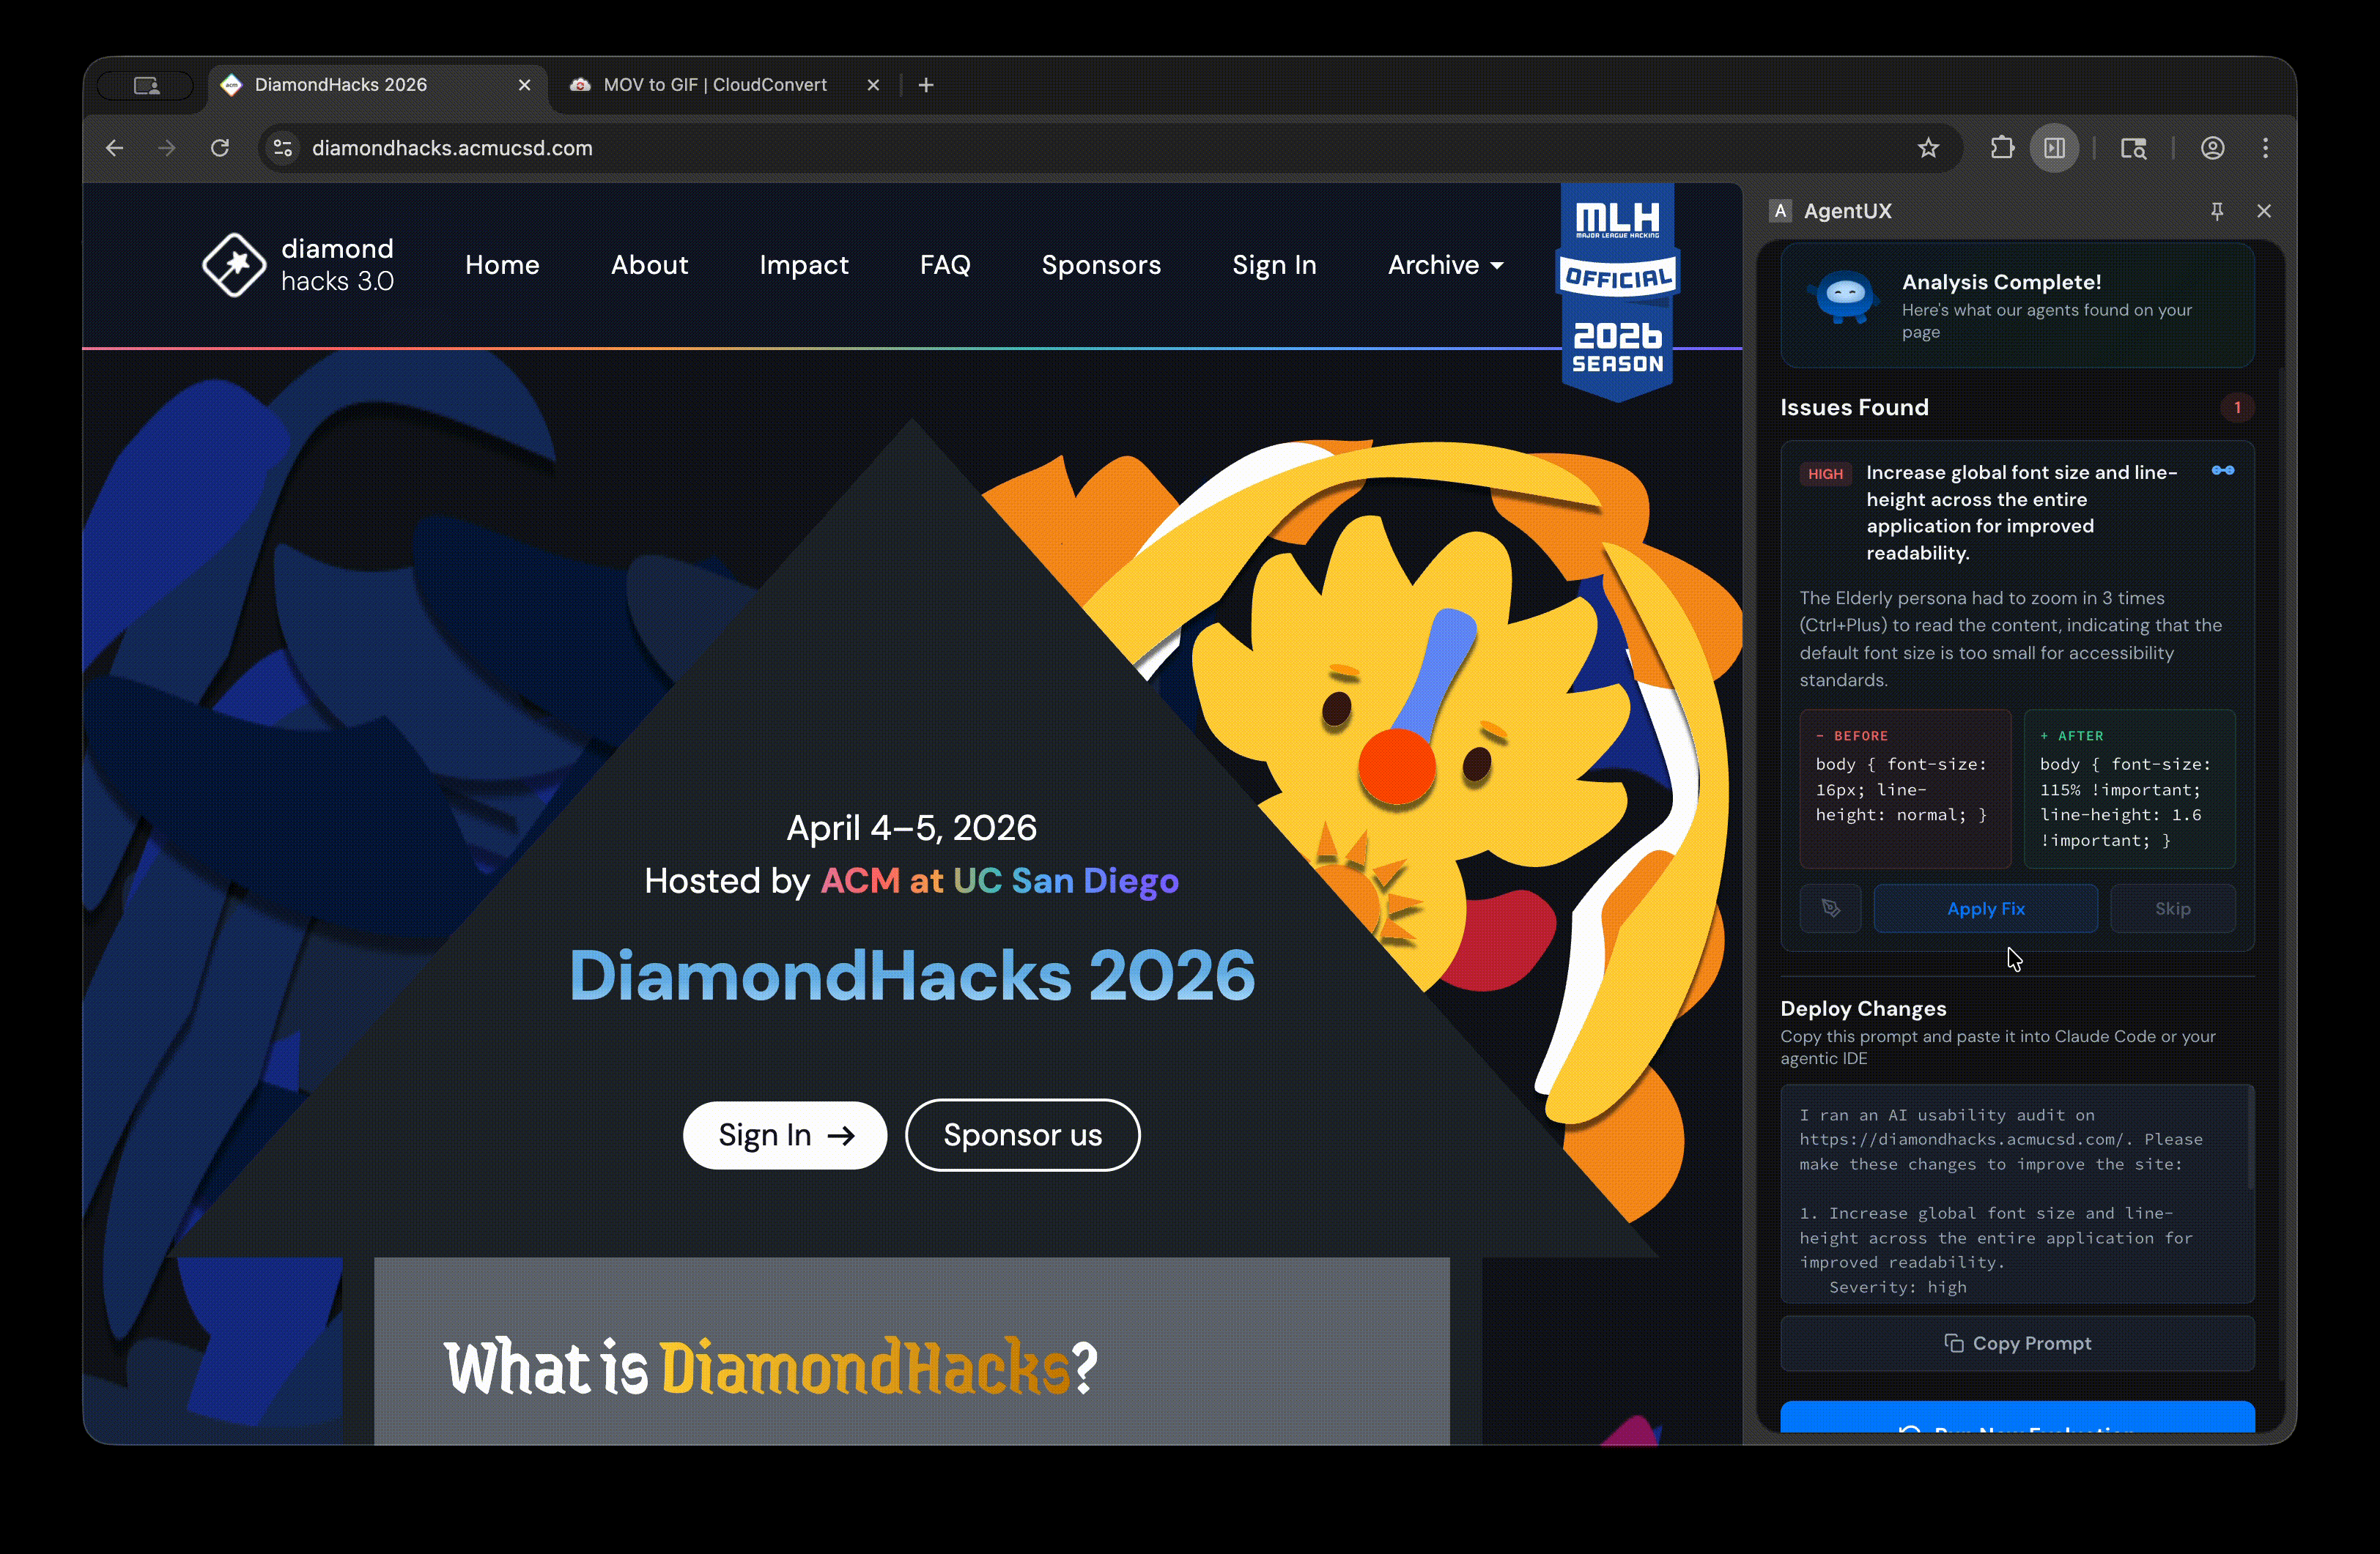Open the Chrome three-dot menu

2266,148
